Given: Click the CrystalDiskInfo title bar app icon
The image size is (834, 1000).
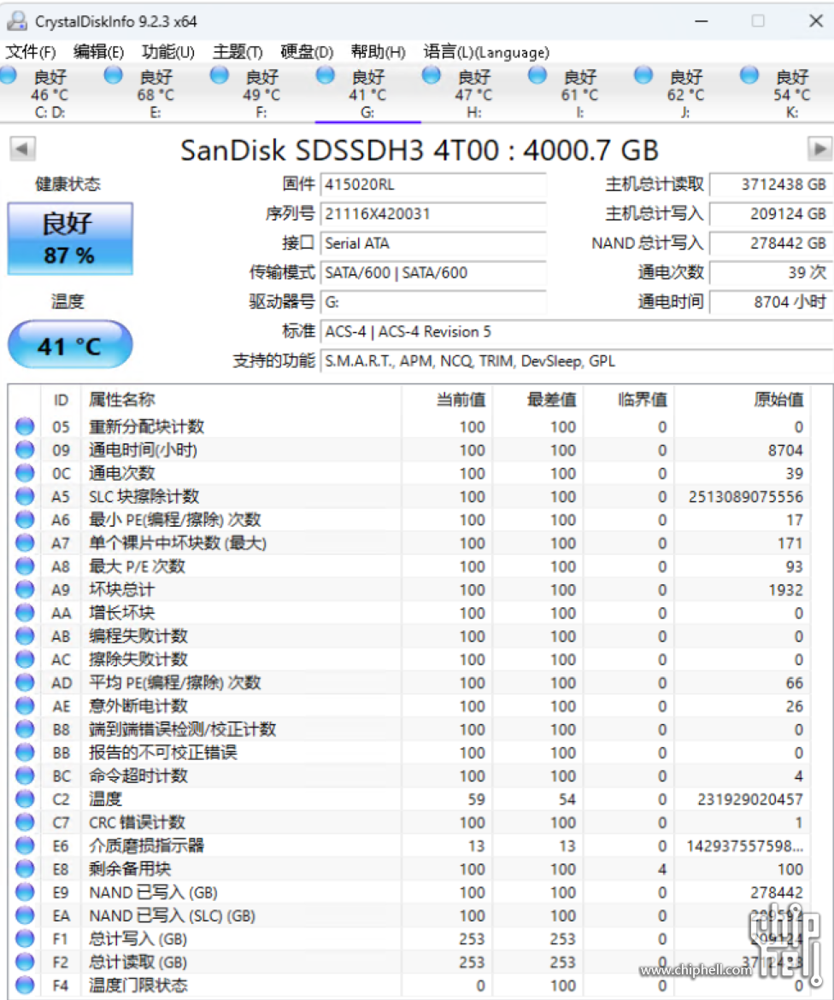Looking at the screenshot, I should click(16, 21).
